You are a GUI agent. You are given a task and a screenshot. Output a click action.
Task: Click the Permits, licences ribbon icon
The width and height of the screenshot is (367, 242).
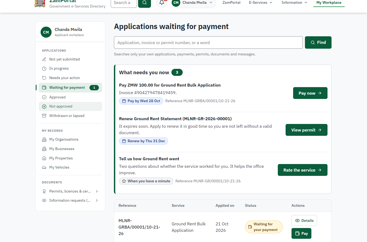tap(44, 191)
